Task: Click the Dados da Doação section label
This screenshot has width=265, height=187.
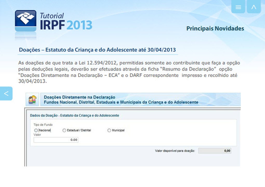Action: click(x=75, y=115)
